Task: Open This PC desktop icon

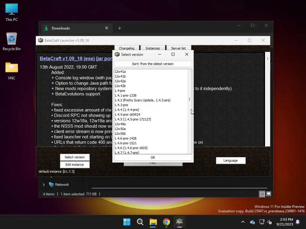Action: click(x=12, y=13)
